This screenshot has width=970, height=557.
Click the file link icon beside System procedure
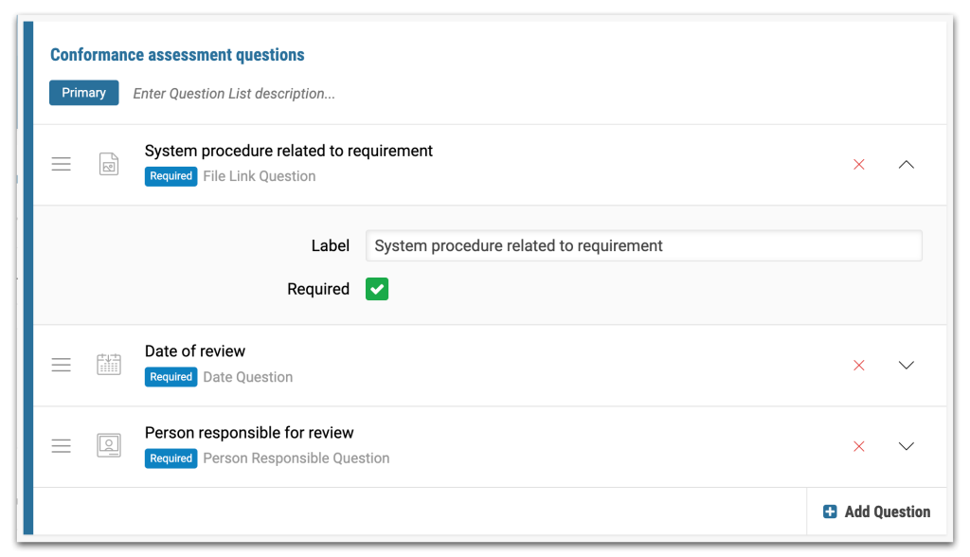(x=109, y=164)
